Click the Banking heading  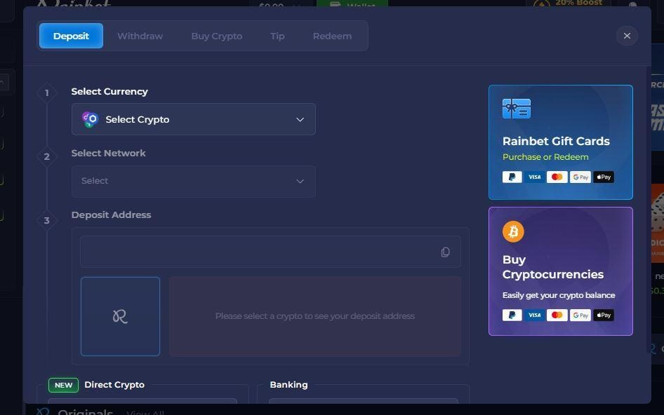tap(288, 385)
